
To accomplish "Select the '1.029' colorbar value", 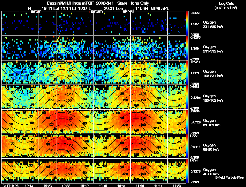I will point(195,73).
